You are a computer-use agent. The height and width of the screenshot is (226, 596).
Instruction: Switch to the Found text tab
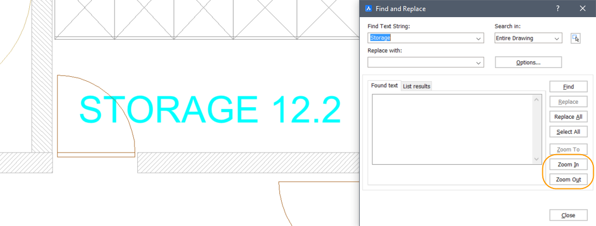point(385,86)
